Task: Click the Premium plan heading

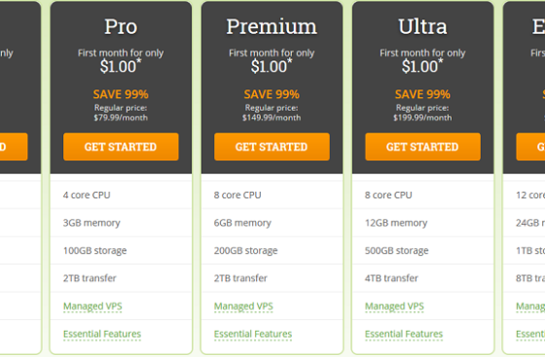Action: pos(272,26)
